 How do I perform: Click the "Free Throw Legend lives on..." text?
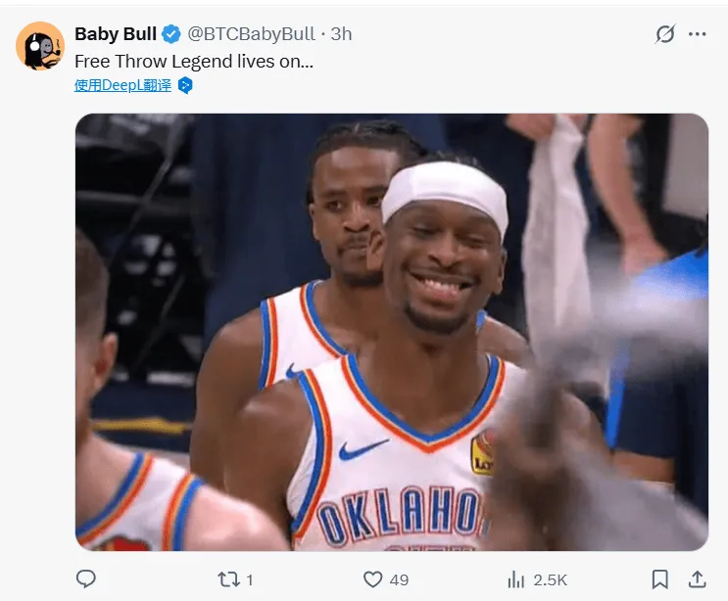(194, 60)
